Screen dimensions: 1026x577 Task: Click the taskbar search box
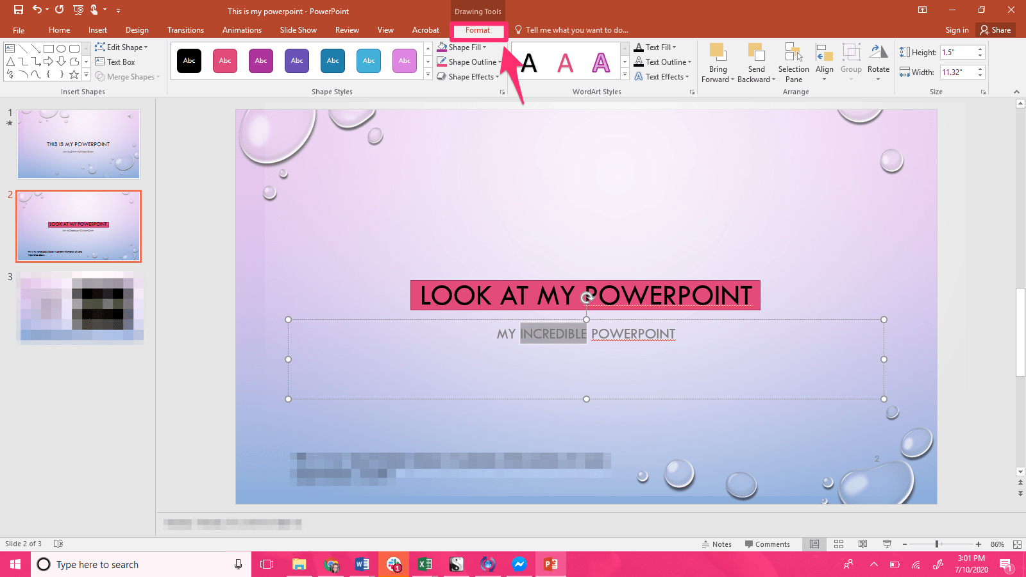[141, 564]
